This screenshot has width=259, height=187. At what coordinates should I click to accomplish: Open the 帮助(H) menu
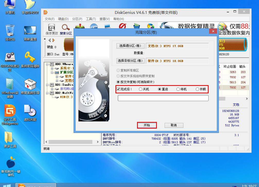click(x=119, y=19)
